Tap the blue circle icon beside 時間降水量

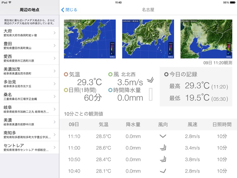110,90
